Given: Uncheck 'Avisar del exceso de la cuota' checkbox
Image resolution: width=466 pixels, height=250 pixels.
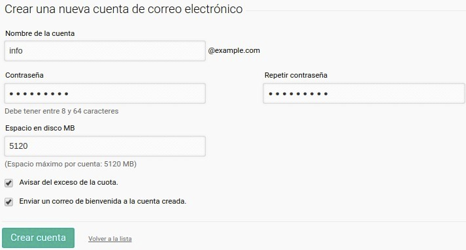Looking at the screenshot, I should pos(9,183).
